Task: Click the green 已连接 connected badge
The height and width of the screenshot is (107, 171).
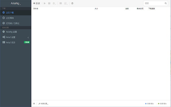Action: pos(27,42)
